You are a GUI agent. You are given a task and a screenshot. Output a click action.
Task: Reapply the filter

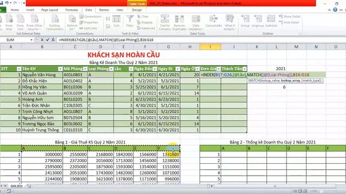pyautogui.click(x=145, y=23)
